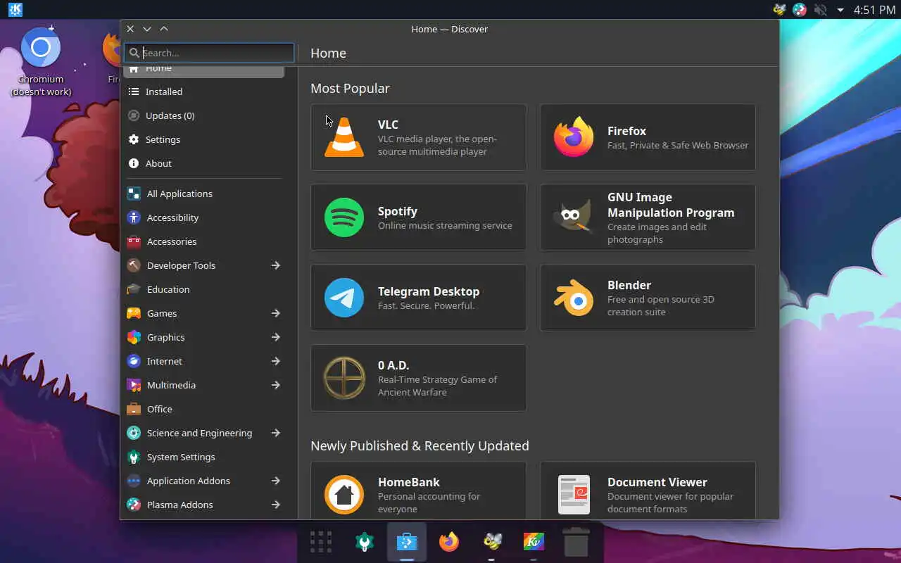The width and height of the screenshot is (901, 563).
Task: Open the Blender app card
Action: coord(648,298)
